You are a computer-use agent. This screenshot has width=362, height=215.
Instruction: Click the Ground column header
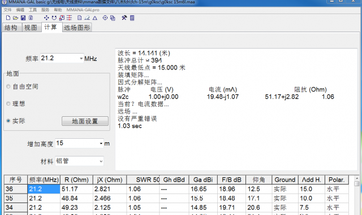tap(285, 180)
